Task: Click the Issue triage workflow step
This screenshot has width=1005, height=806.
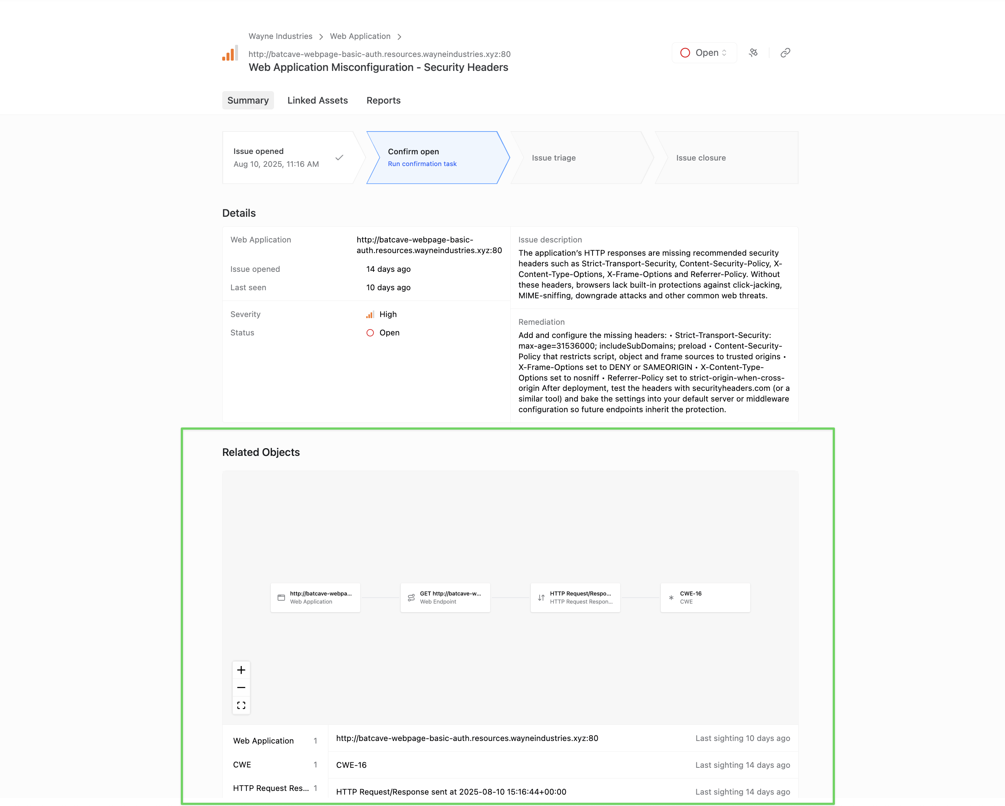Action: (x=554, y=158)
